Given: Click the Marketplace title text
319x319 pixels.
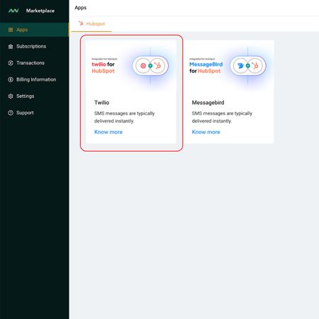Looking at the screenshot, I should pyautogui.click(x=40, y=11).
